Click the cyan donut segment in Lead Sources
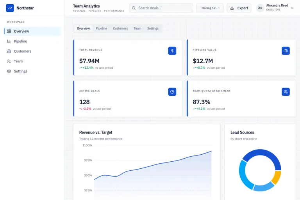 (x=244, y=175)
